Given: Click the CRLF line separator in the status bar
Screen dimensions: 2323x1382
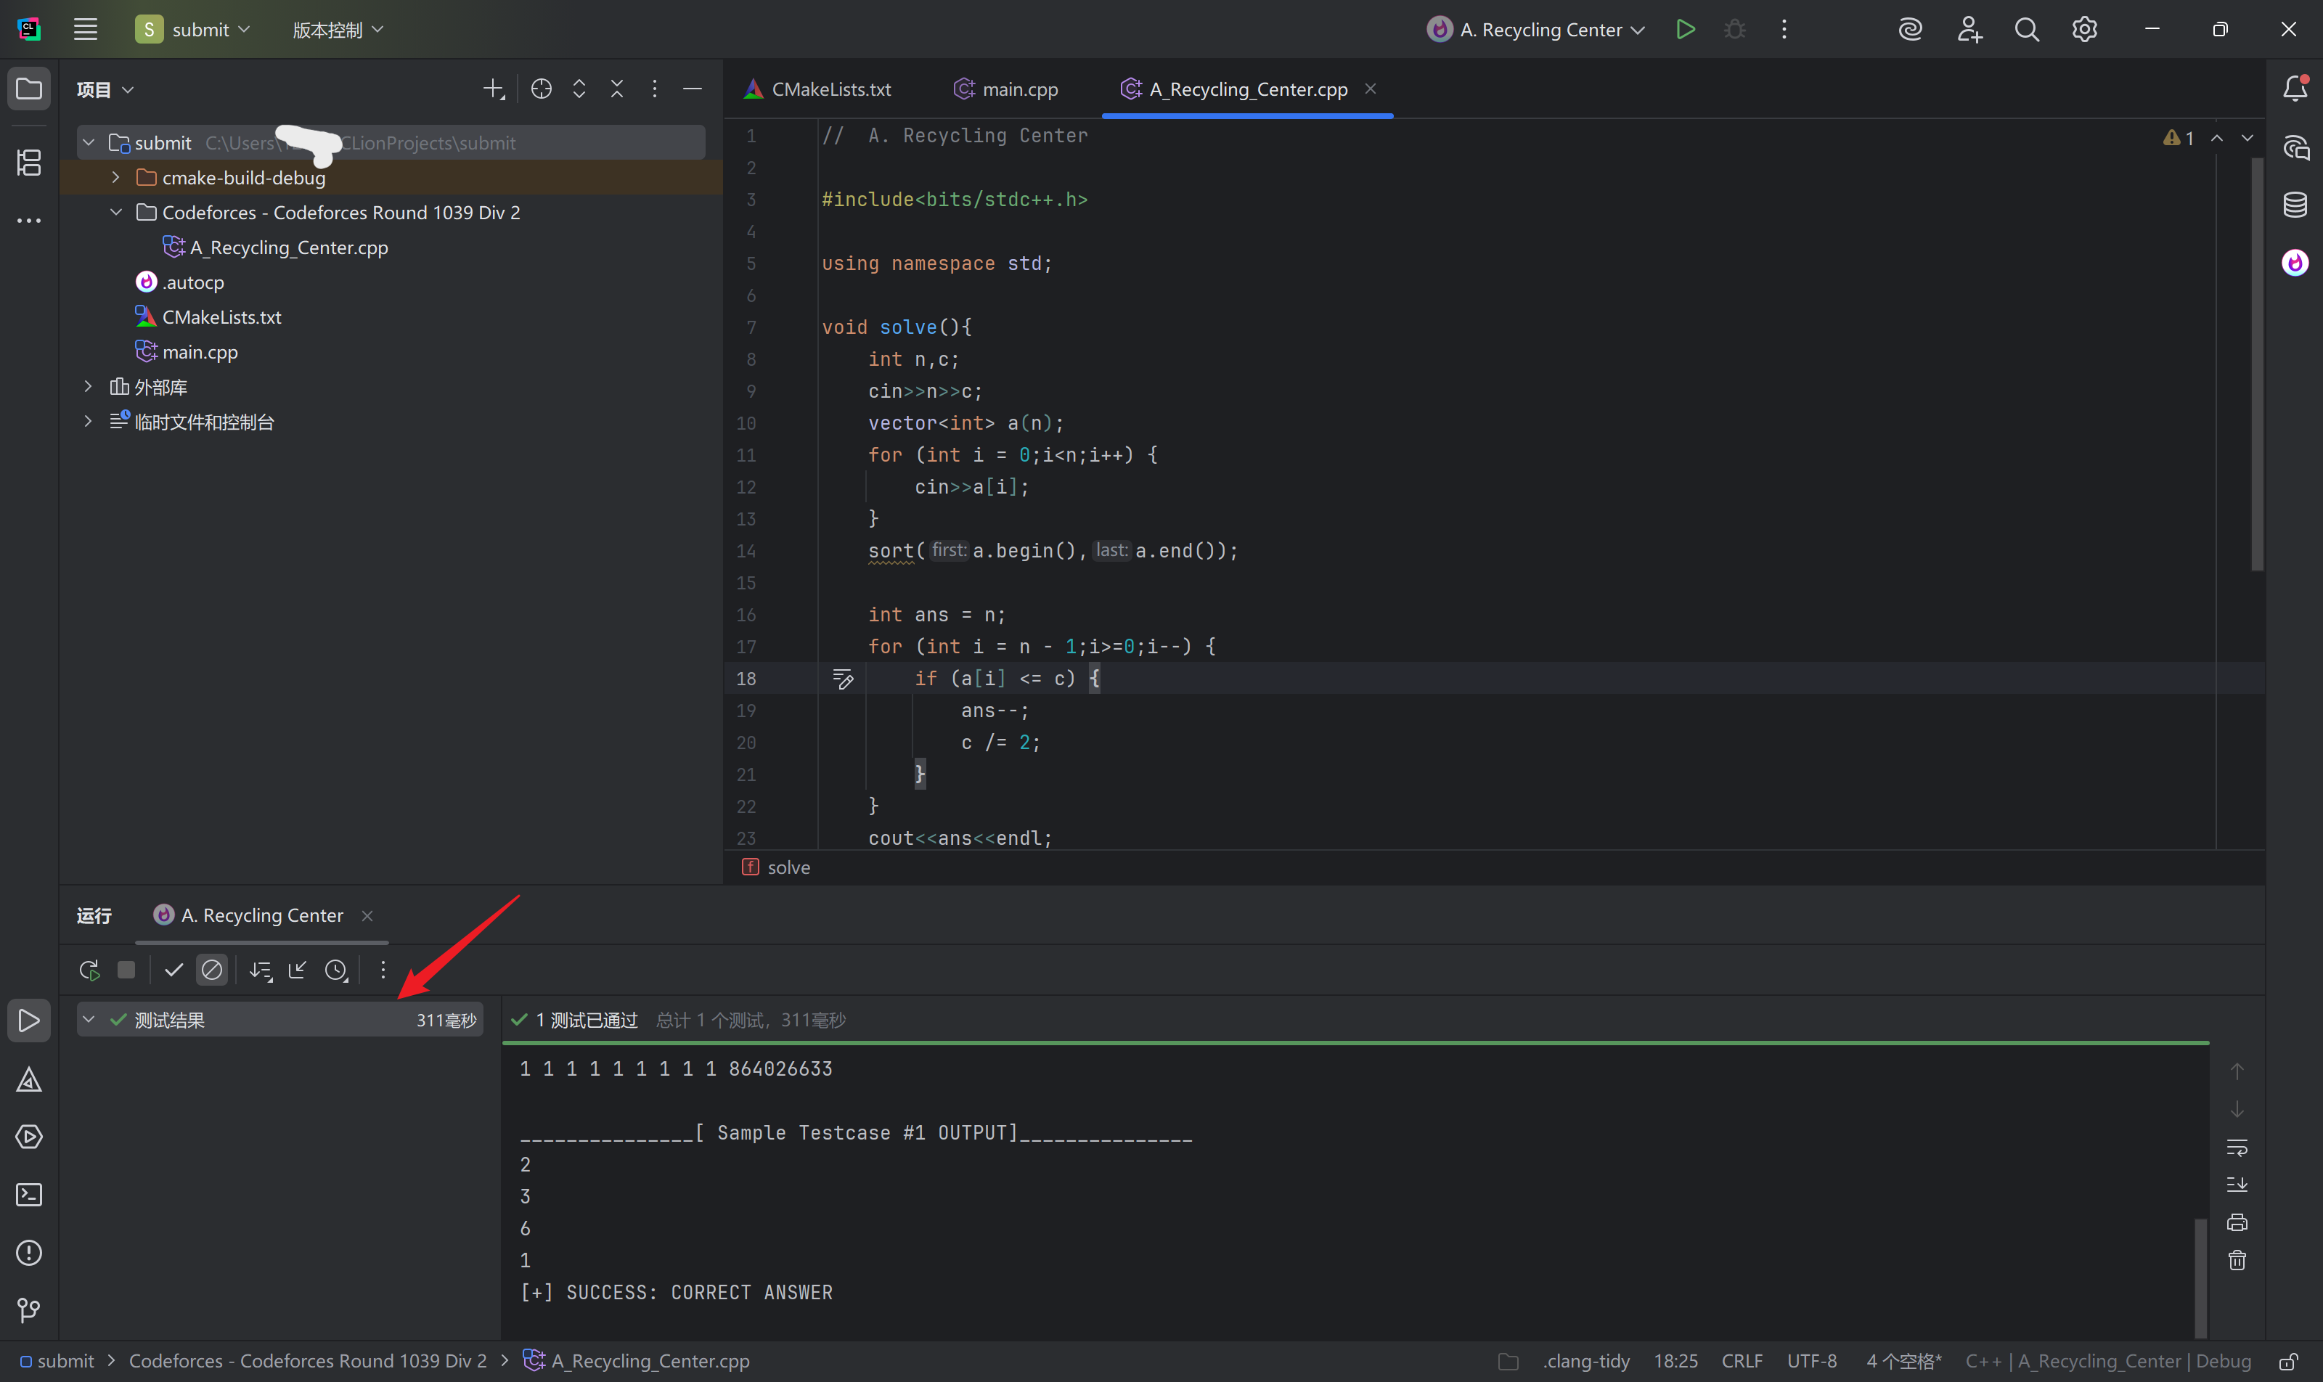Looking at the screenshot, I should pyautogui.click(x=1742, y=1360).
